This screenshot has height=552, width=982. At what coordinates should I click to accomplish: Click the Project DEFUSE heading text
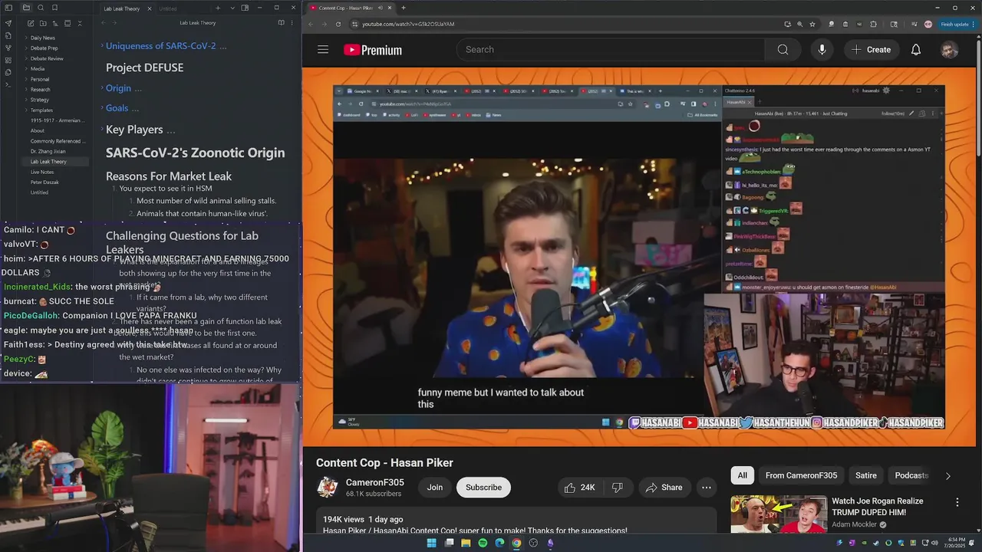point(144,67)
